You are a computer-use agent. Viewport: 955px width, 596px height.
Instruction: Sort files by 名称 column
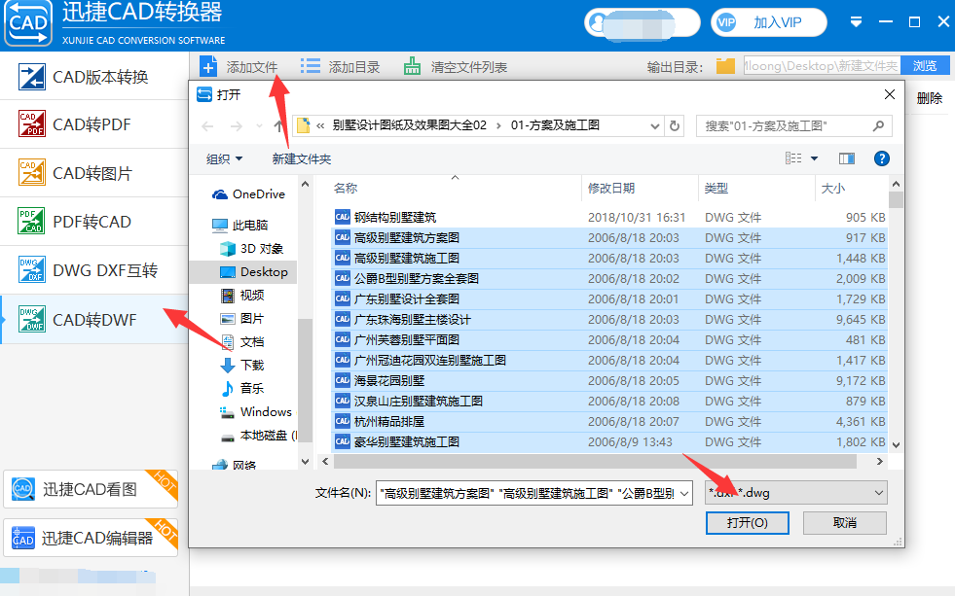point(456,188)
